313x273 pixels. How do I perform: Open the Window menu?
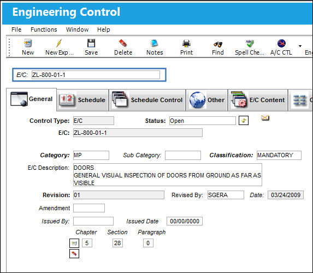(77, 29)
